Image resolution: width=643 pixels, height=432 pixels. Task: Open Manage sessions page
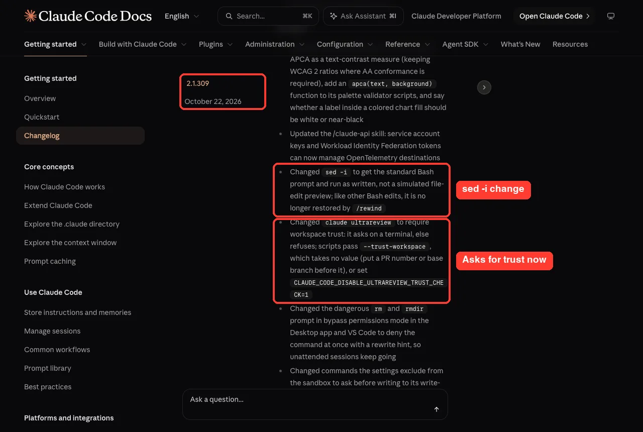point(52,331)
